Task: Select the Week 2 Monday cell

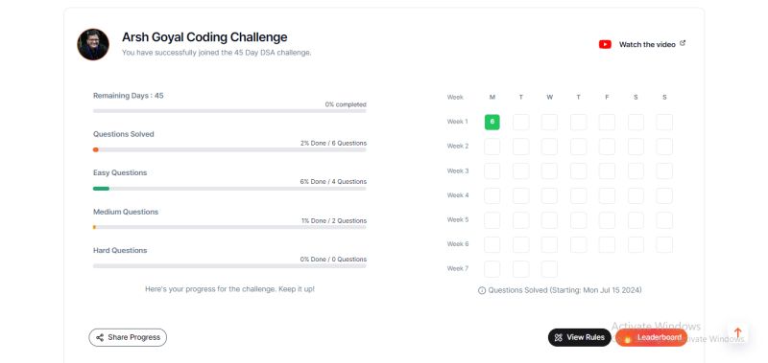Action: click(x=492, y=147)
